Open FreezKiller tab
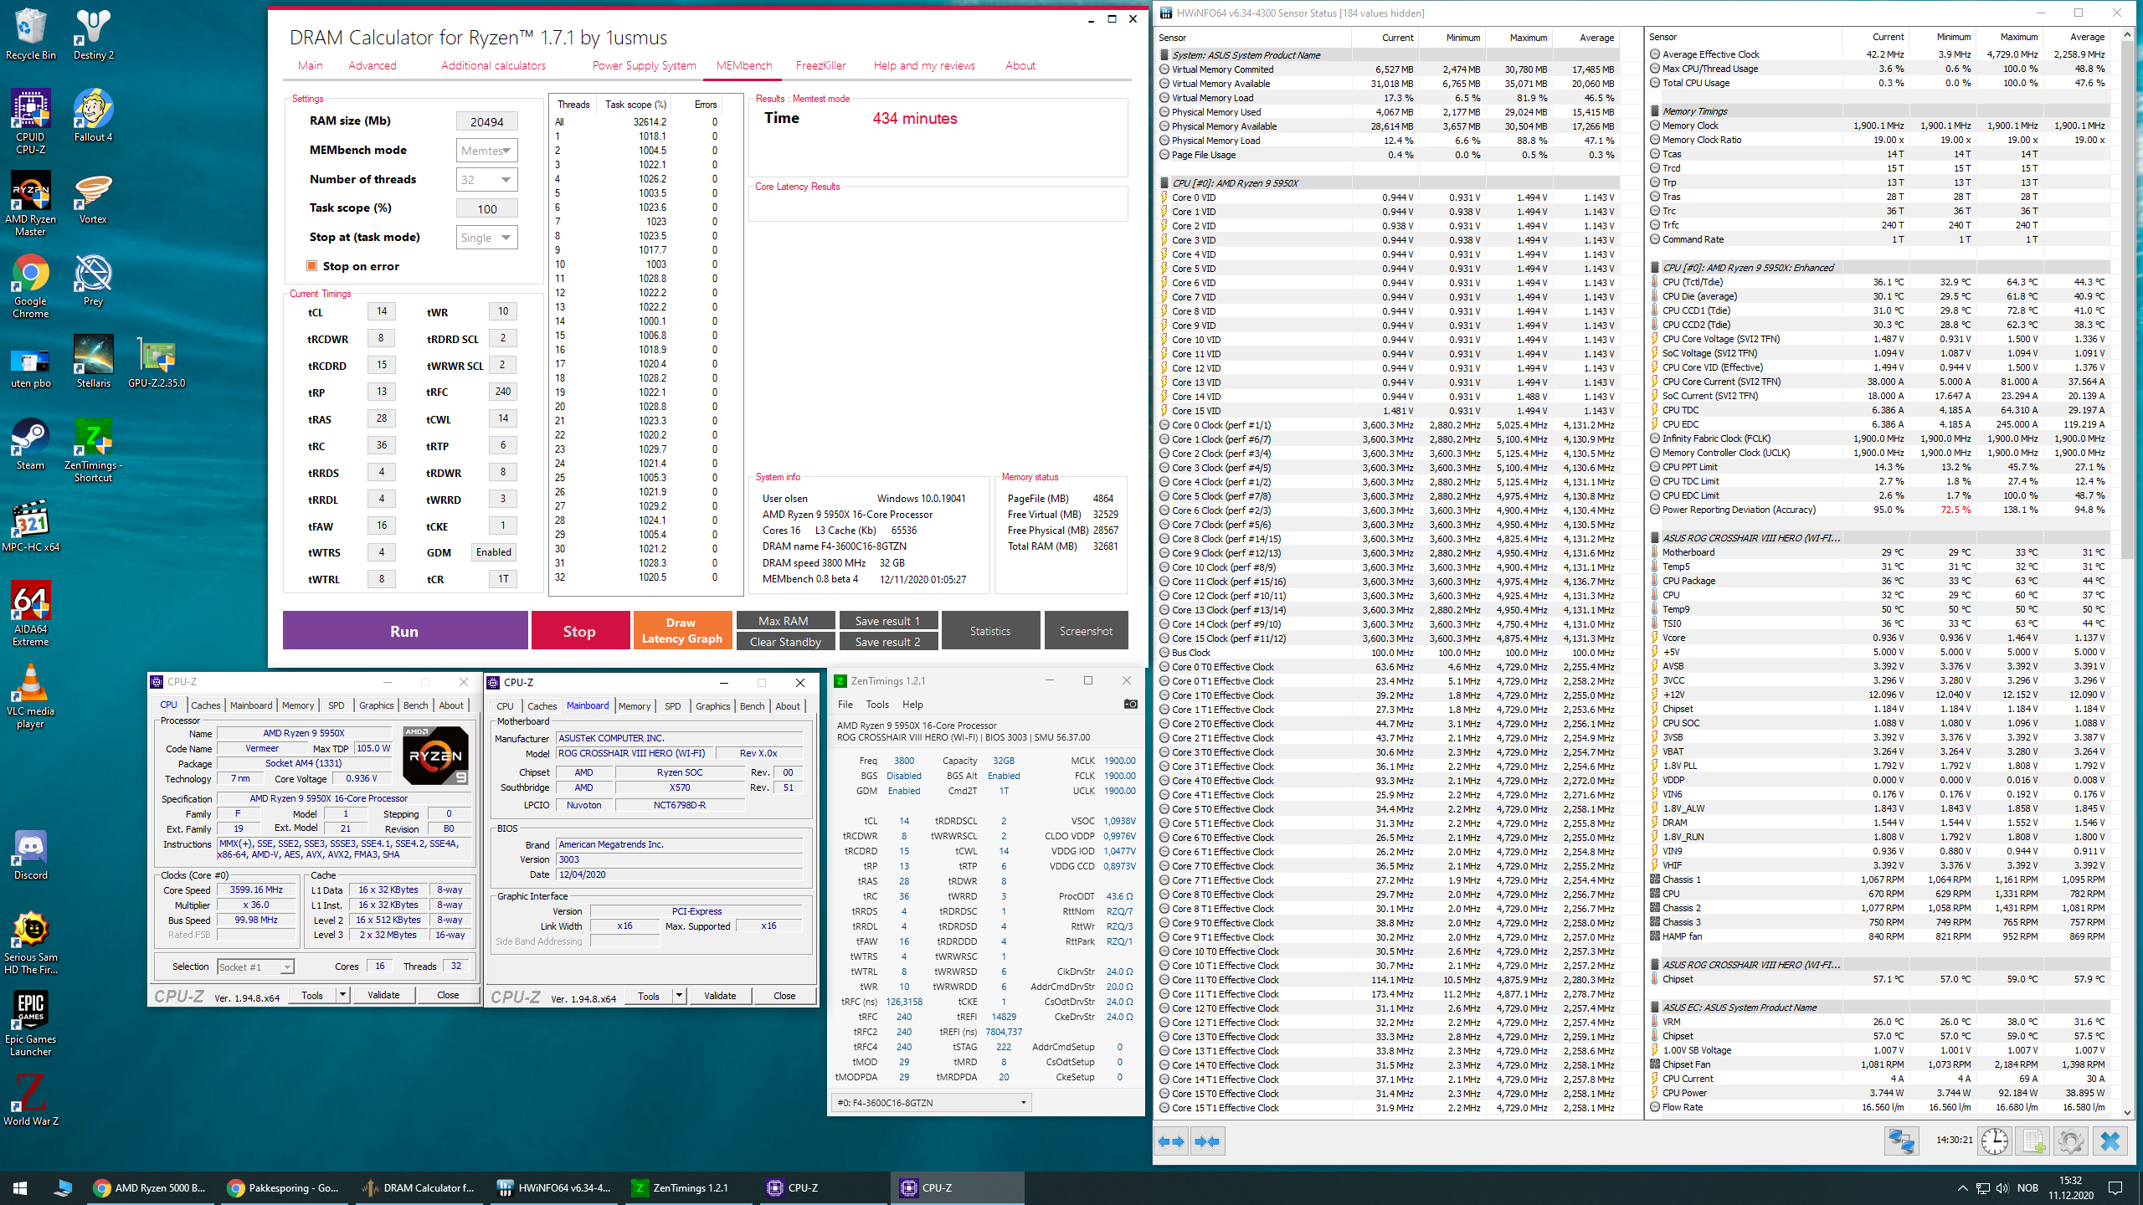Viewport: 2143px width, 1205px height. coord(820,65)
